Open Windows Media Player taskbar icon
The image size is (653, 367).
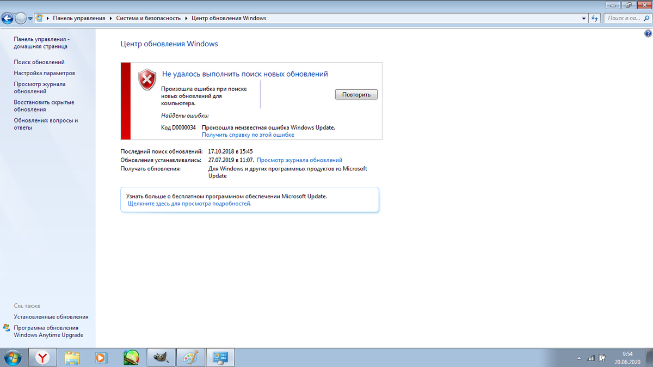(x=101, y=358)
